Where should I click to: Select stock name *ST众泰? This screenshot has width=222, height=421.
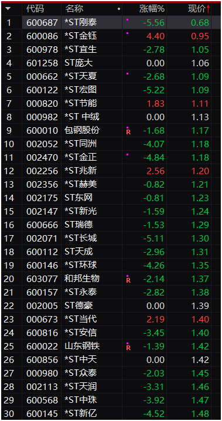point(80,373)
